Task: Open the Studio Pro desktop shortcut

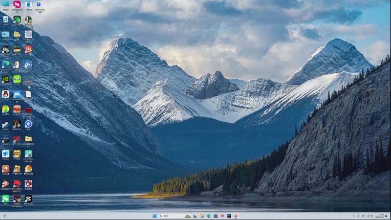Action: tap(5, 139)
